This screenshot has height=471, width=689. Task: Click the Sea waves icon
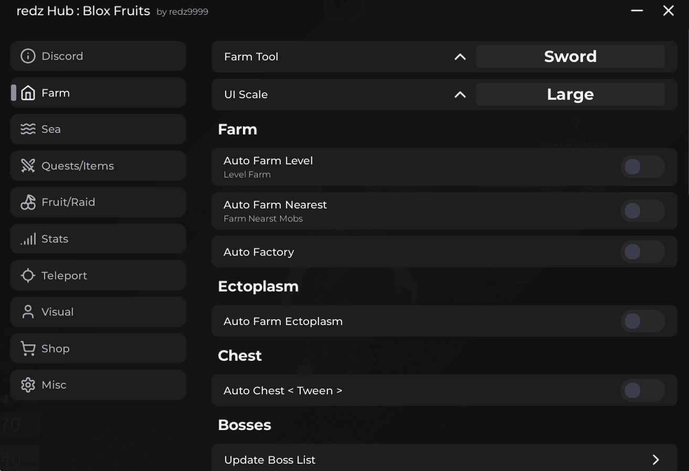click(x=28, y=129)
